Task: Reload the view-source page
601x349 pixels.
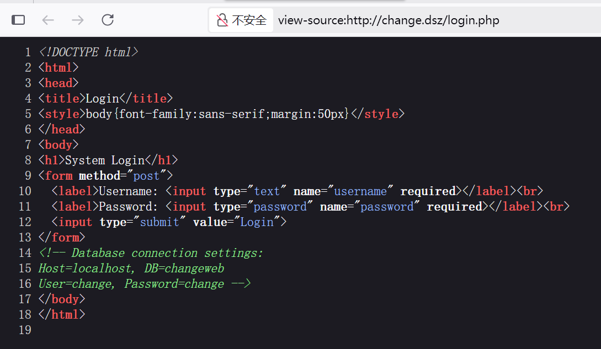Action: (108, 20)
